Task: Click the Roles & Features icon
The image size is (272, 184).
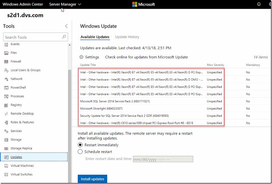Action: [x=6, y=123]
